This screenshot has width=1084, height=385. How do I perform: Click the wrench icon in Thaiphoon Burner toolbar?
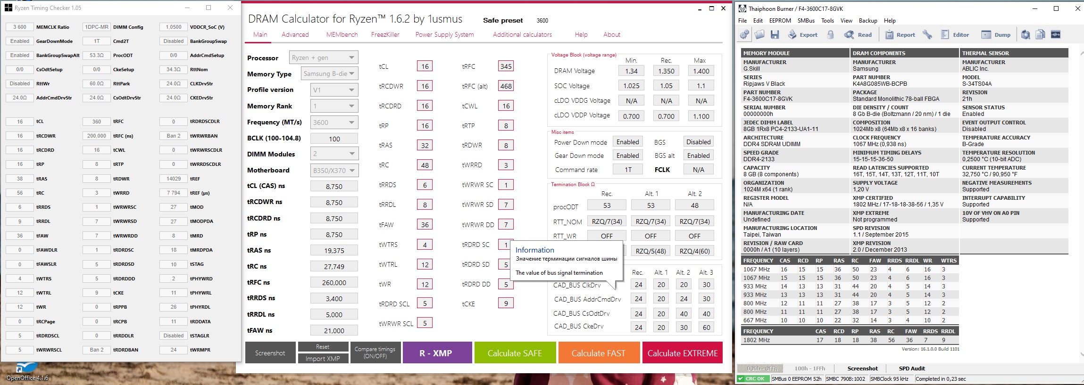click(927, 34)
